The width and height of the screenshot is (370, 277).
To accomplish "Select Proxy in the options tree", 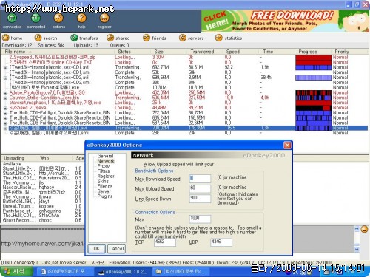I will coord(104,166).
